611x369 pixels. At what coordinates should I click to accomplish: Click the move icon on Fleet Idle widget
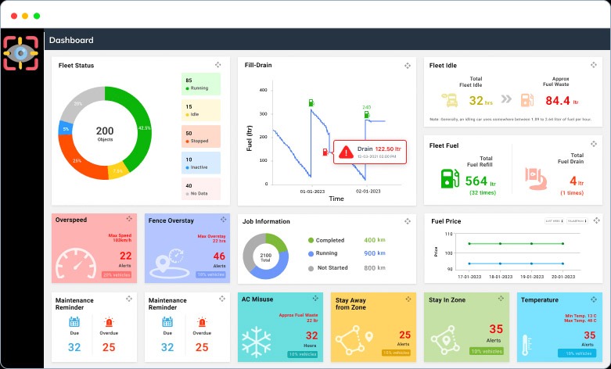pos(593,66)
